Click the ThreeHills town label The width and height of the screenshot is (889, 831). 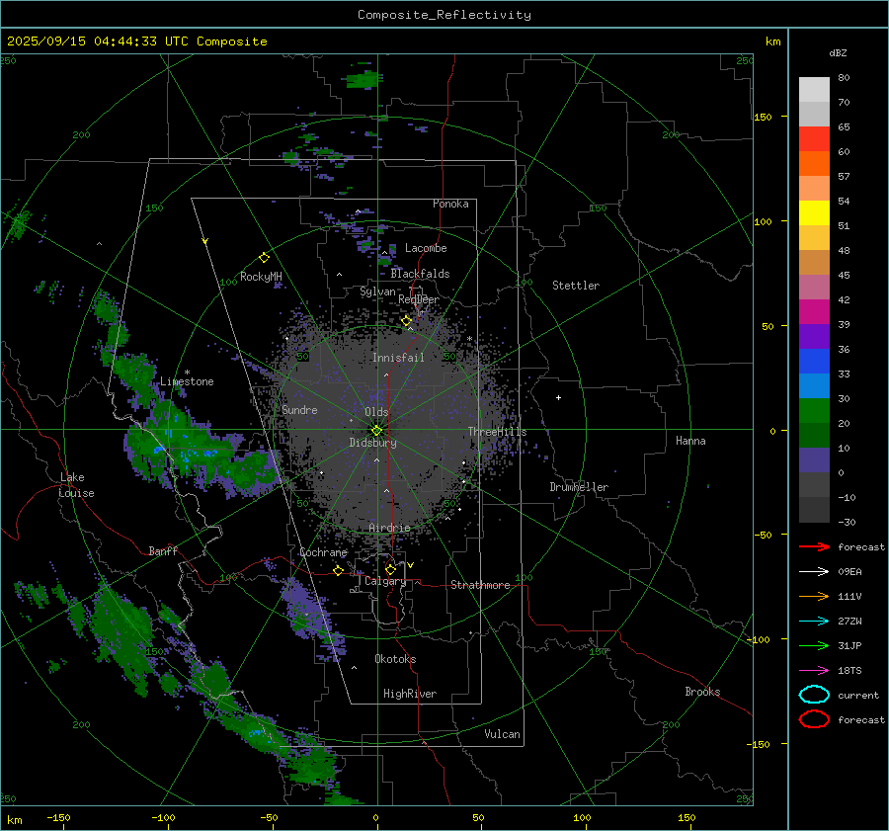[497, 432]
